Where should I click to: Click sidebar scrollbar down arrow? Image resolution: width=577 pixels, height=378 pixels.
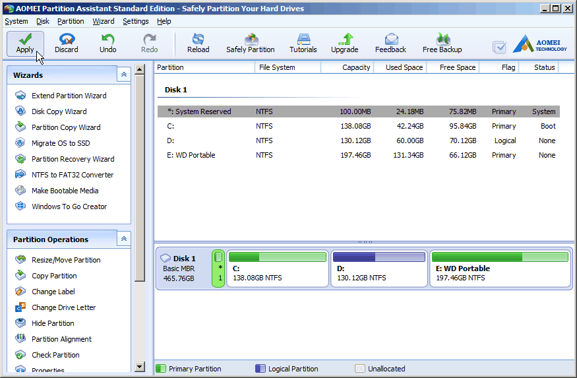pos(139,366)
